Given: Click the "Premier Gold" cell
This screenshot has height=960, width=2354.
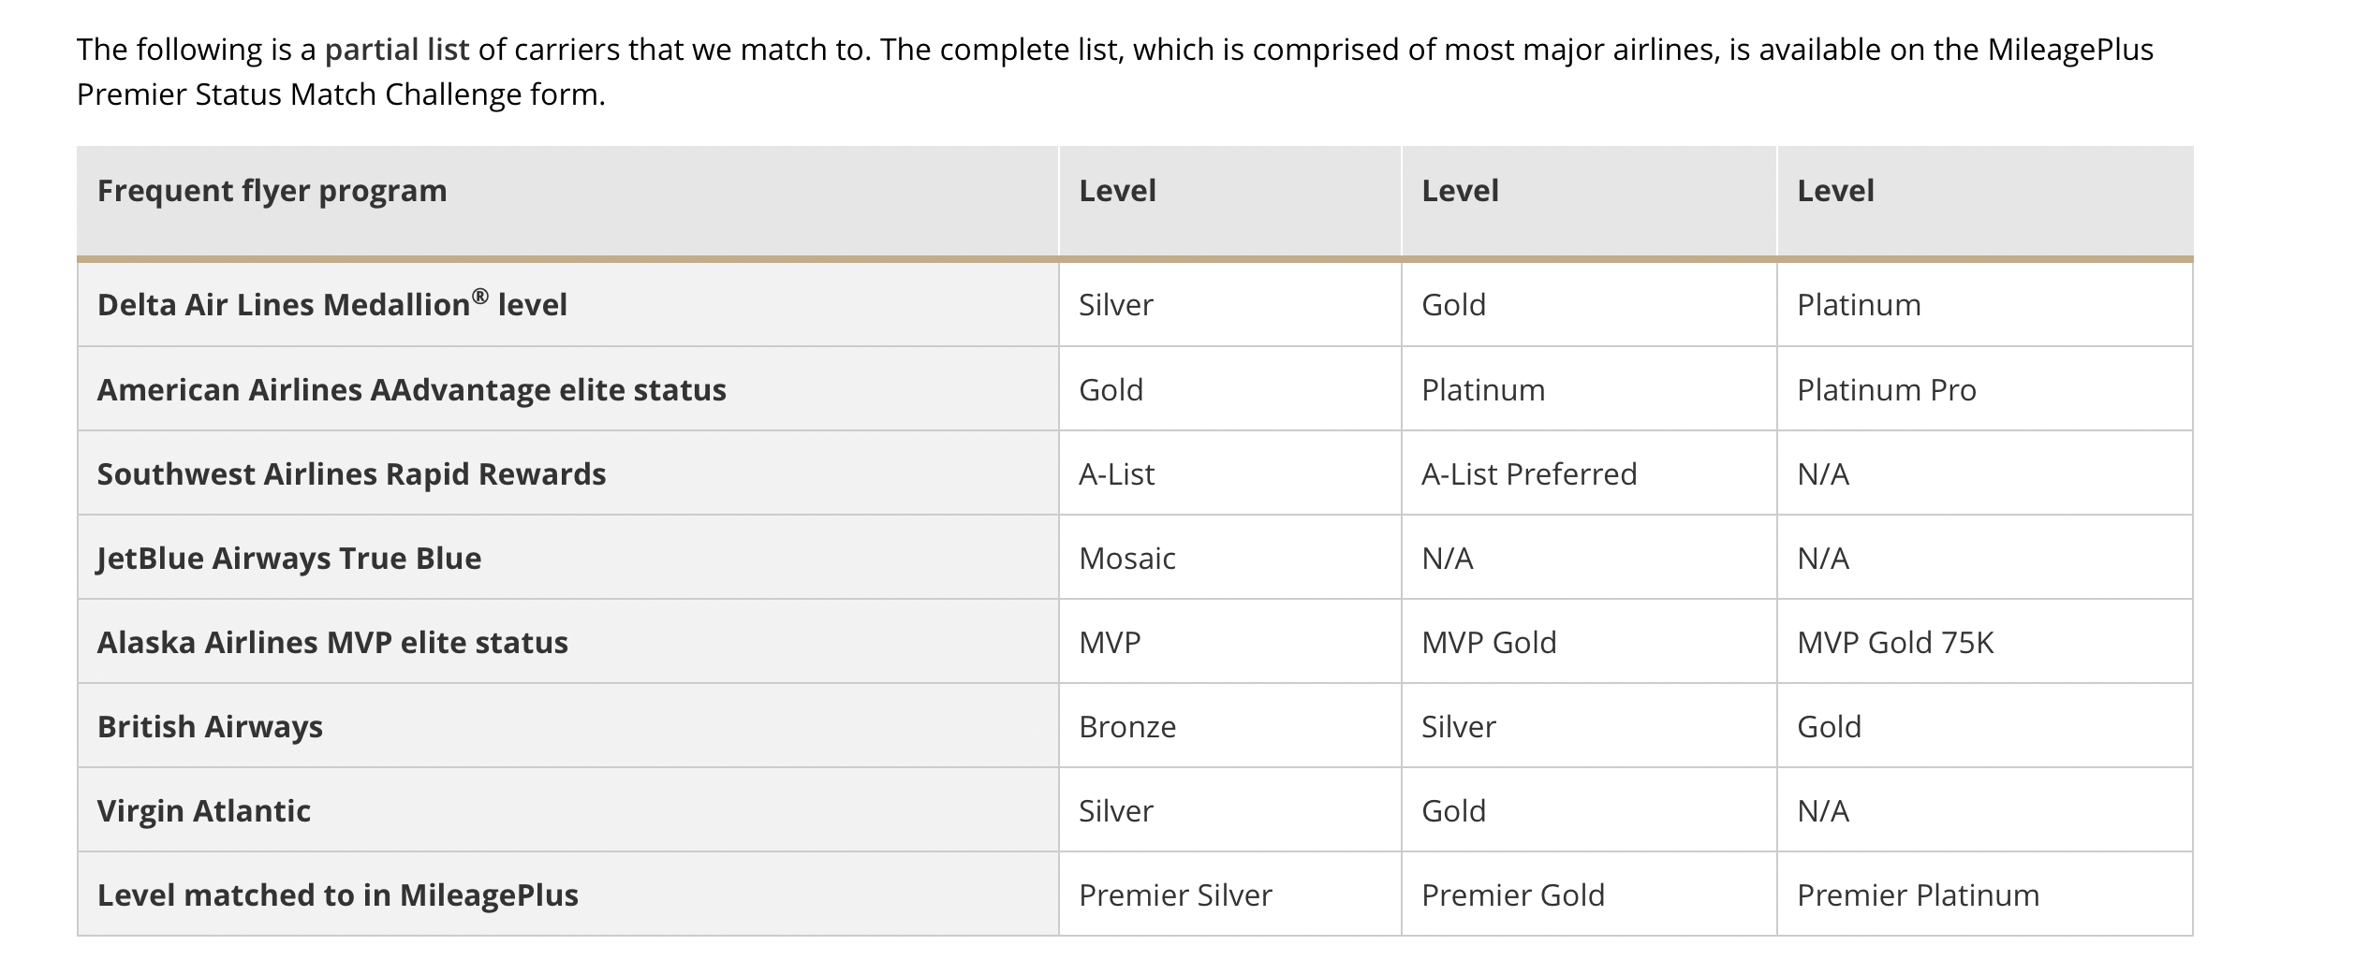Looking at the screenshot, I should [1512, 895].
